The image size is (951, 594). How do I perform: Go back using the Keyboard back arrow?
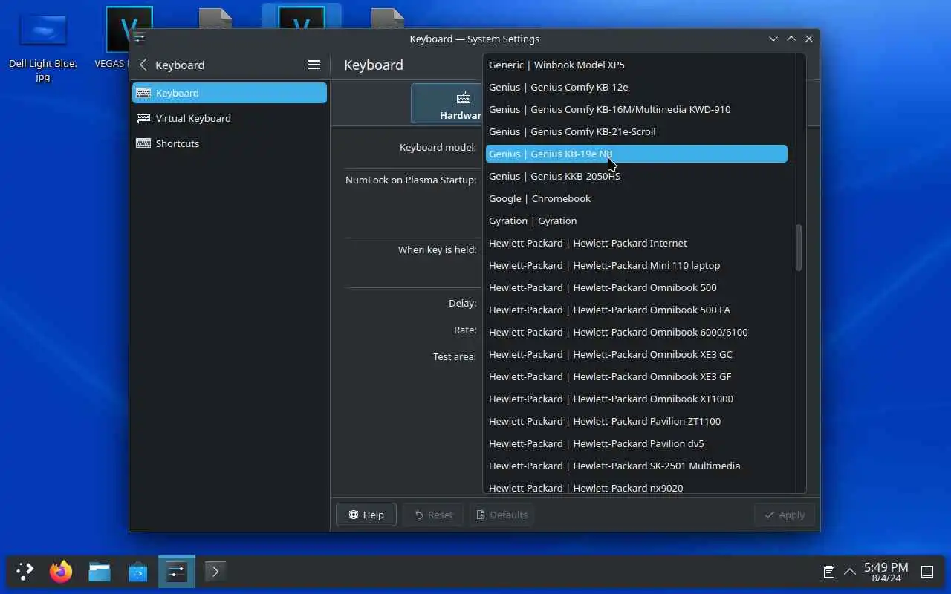[143, 65]
